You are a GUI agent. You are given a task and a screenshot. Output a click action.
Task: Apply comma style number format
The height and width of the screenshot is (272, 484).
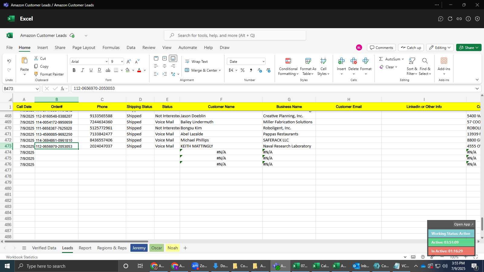(x=251, y=70)
